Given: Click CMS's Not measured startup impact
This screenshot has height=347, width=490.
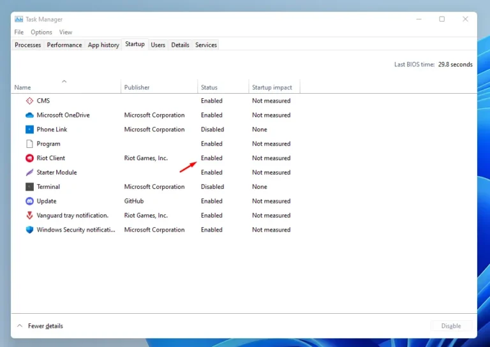Looking at the screenshot, I should (x=271, y=101).
